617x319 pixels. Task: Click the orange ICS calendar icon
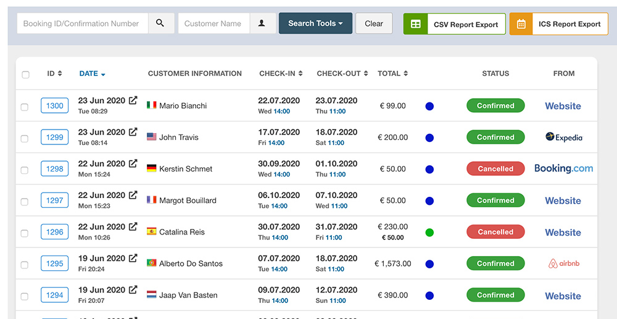coord(521,24)
